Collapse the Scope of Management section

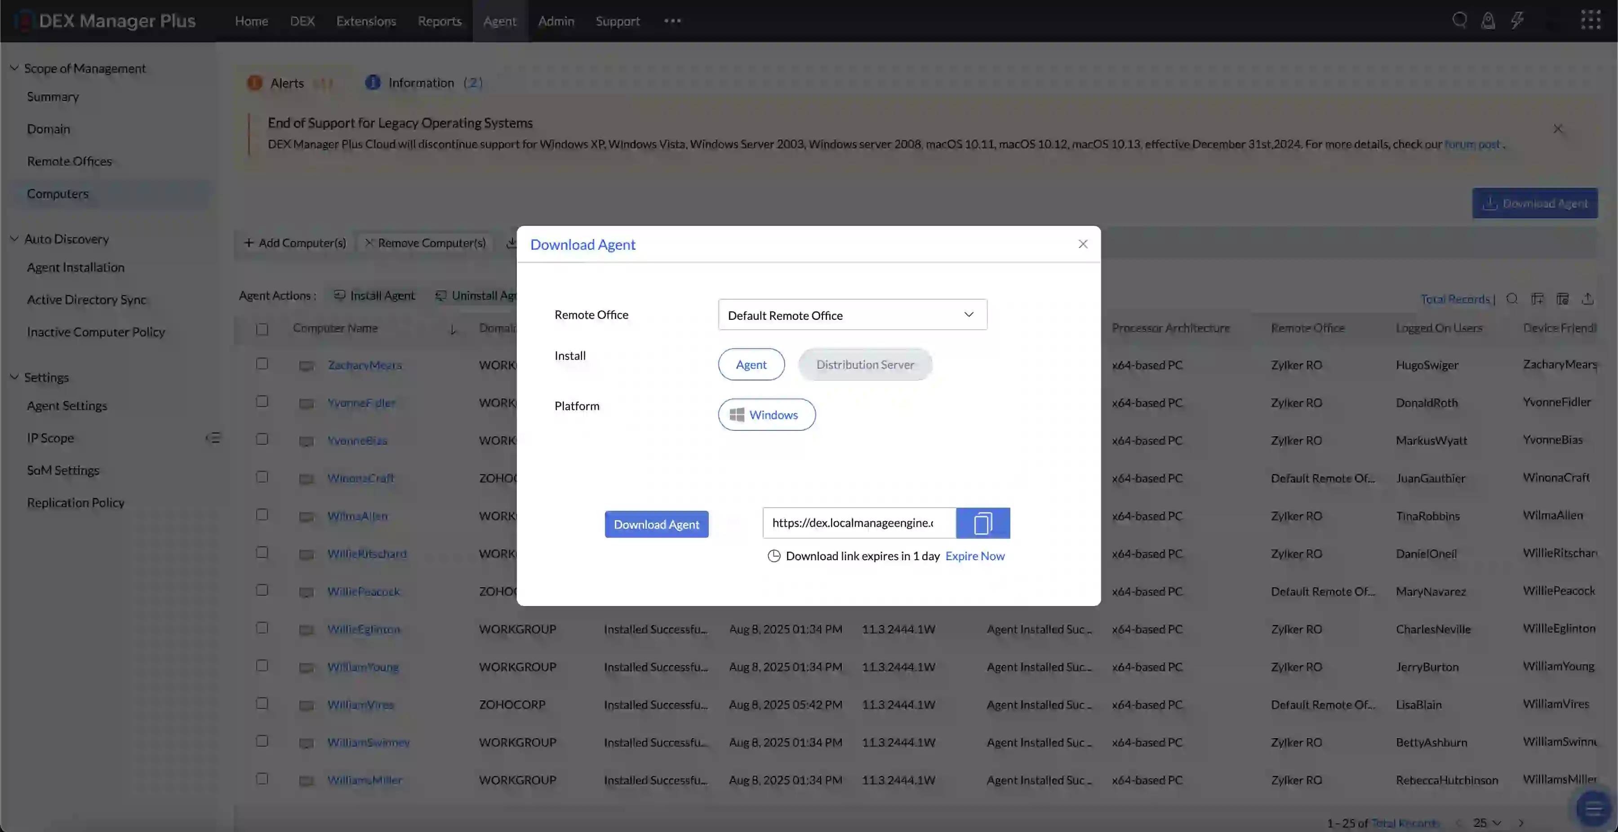click(14, 68)
